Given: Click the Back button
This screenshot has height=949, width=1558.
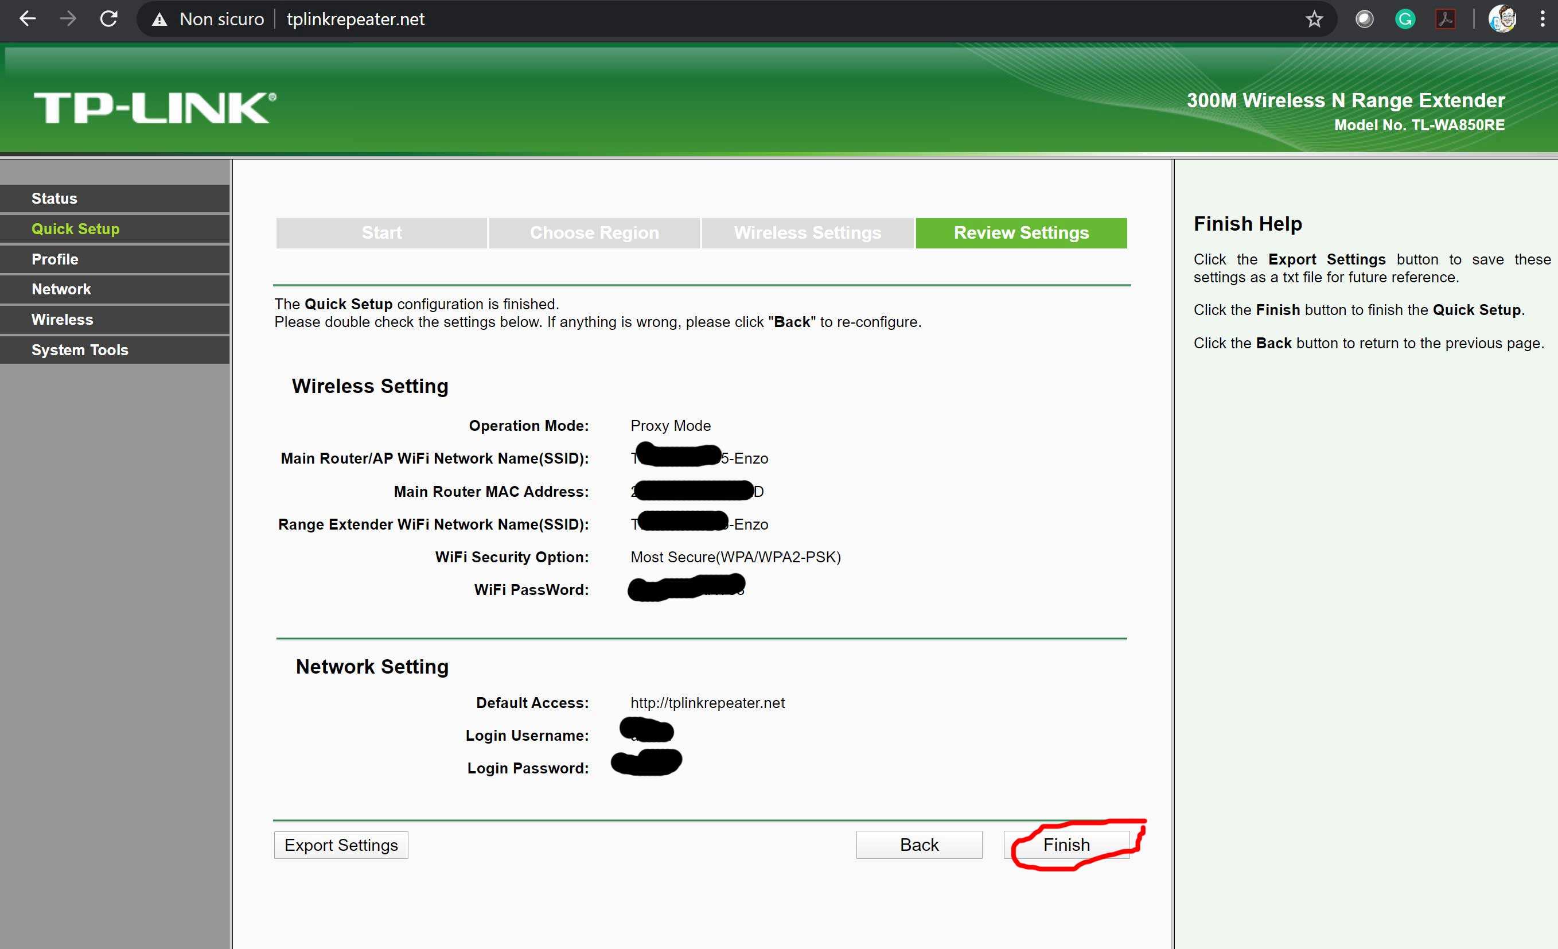Looking at the screenshot, I should (x=919, y=845).
